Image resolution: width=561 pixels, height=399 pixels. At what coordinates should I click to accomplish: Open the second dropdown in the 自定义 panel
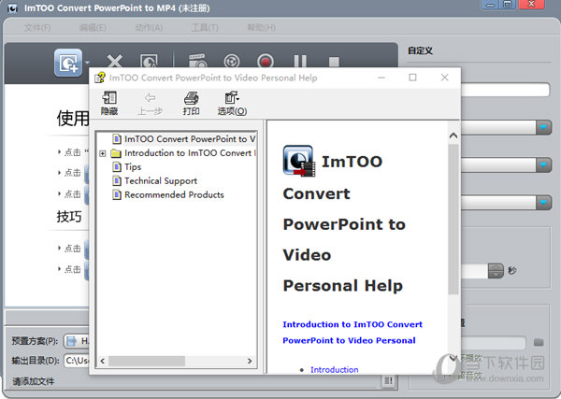[x=543, y=164]
